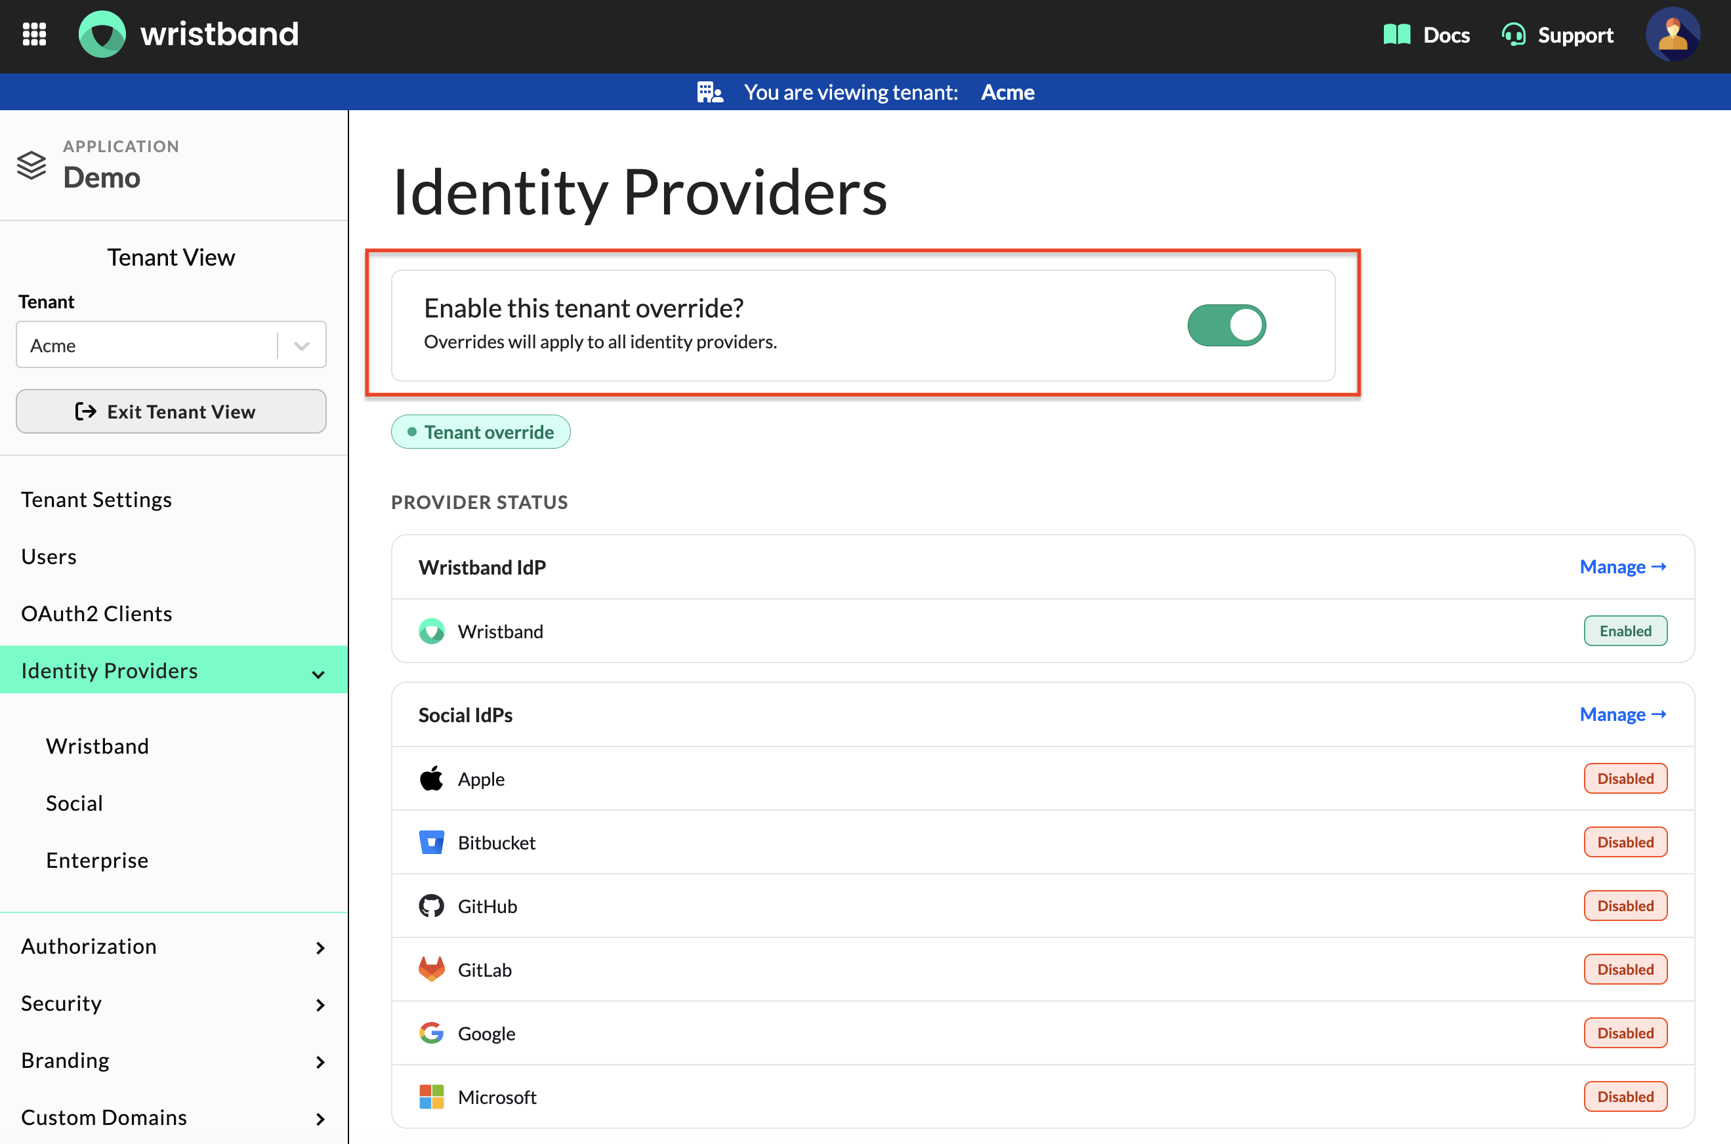Image resolution: width=1731 pixels, height=1144 pixels.
Task: Click the Microsoft provider name
Action: [497, 1097]
